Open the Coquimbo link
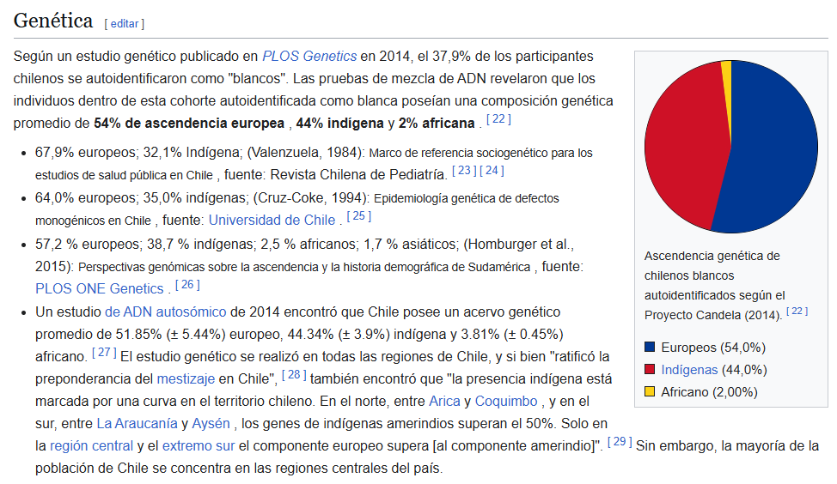Screen dimensions: 837x484 [x=506, y=401]
